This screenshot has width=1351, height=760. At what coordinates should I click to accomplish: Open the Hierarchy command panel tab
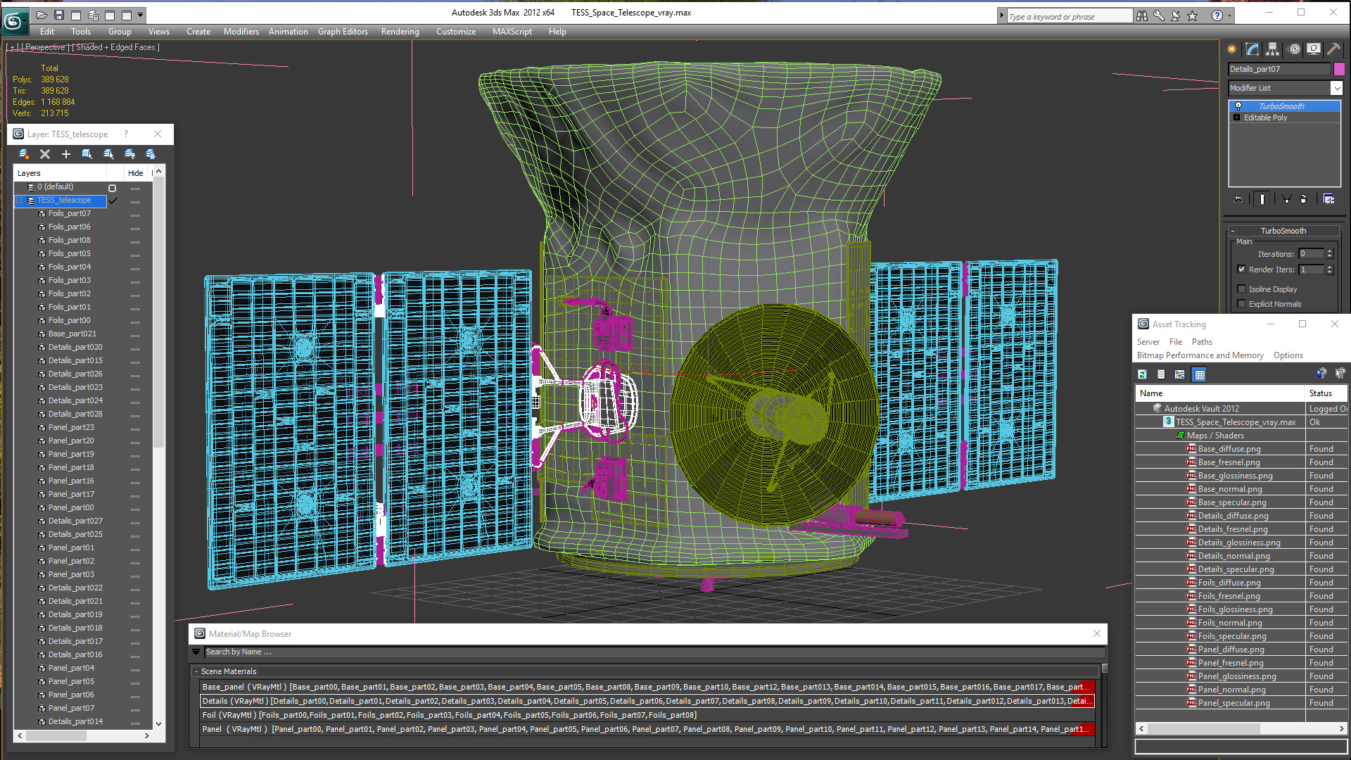[x=1273, y=49]
